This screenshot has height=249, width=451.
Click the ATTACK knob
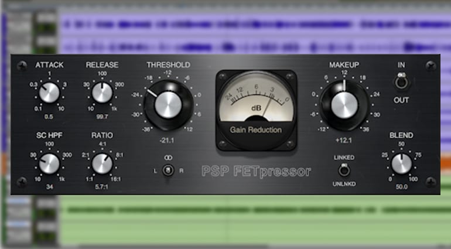[x=49, y=93]
